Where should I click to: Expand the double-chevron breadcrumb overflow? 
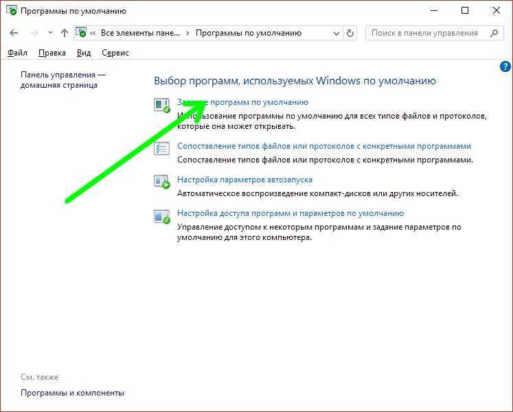click(x=93, y=33)
